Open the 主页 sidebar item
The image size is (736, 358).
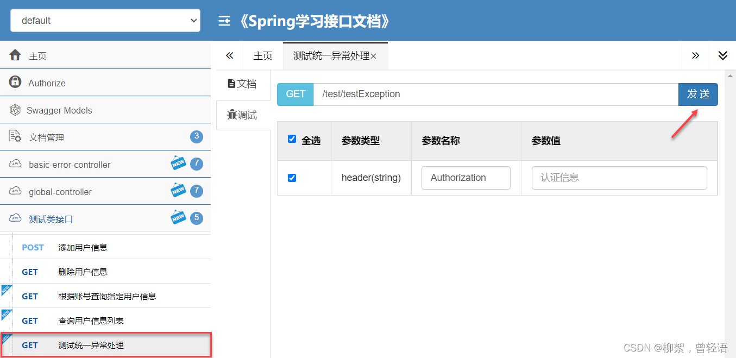click(x=105, y=55)
